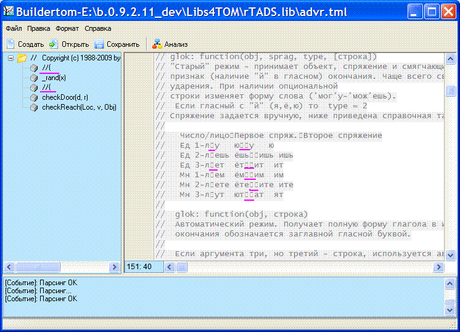Click the folder icon of the Copyright root node

[22, 58]
